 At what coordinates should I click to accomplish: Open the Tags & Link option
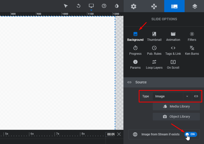pyautogui.click(x=173, y=51)
